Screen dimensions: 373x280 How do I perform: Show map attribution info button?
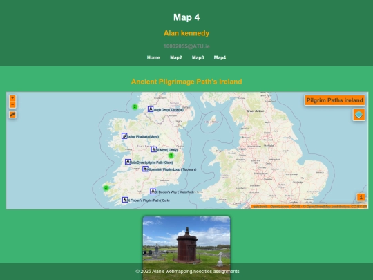361,197
